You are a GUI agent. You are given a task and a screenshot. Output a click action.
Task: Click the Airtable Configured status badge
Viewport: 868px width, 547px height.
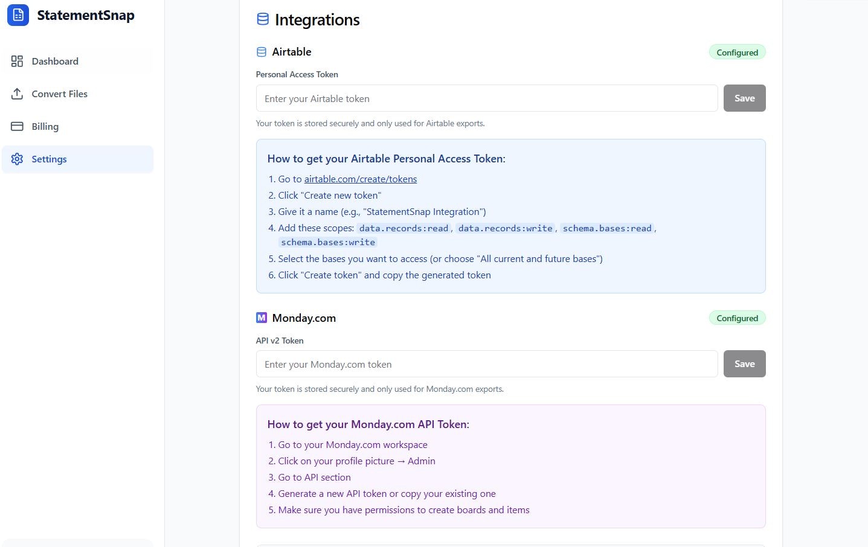tap(737, 53)
